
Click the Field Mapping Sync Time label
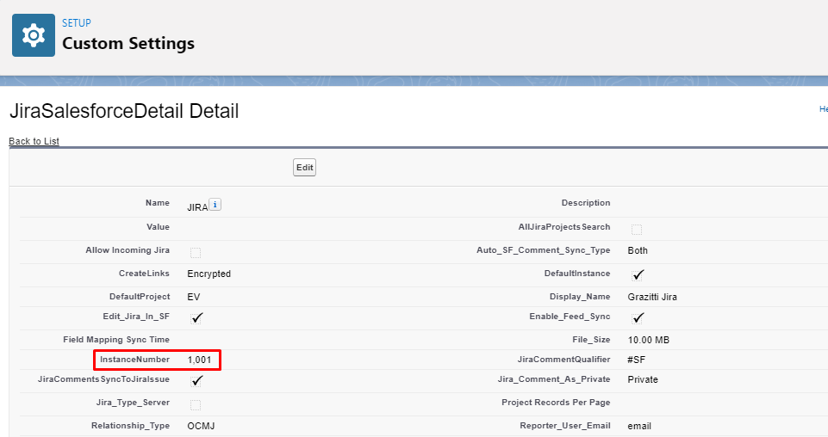116,340
